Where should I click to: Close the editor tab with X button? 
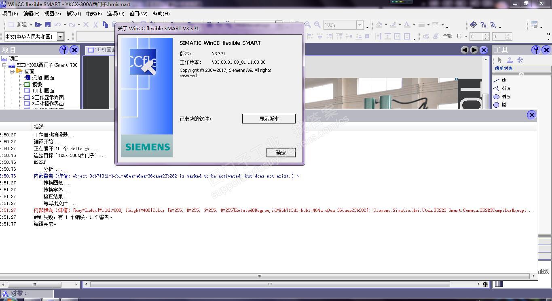point(484,50)
